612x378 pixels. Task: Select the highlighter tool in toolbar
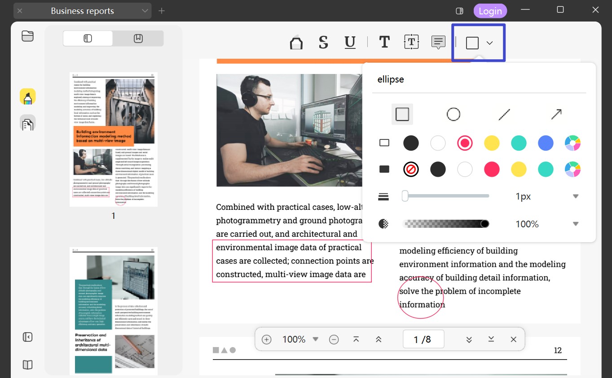(x=296, y=42)
